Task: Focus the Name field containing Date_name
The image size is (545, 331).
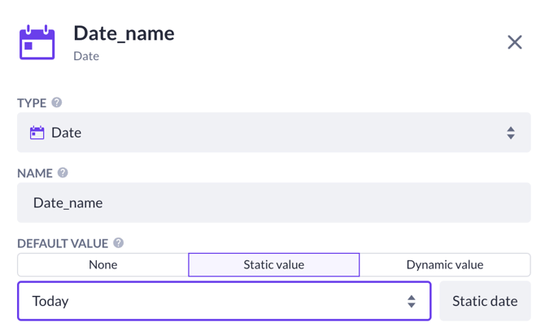Action: (273, 203)
